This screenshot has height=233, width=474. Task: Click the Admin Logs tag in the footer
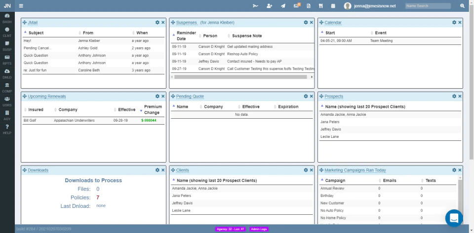259,229
